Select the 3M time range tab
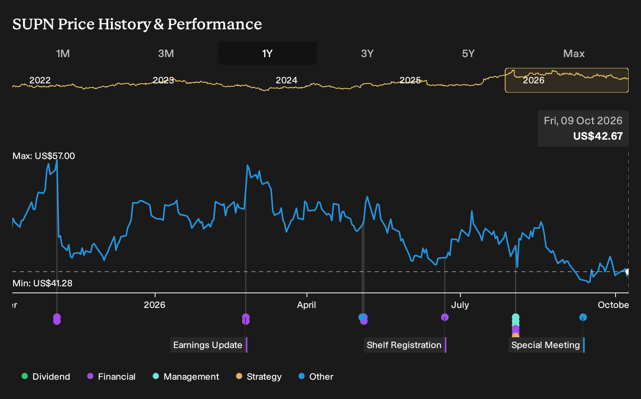This screenshot has width=641, height=399. point(166,53)
